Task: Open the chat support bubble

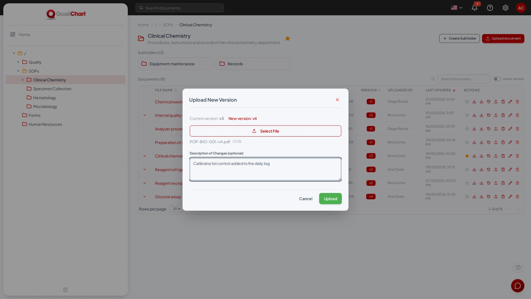Action: click(518, 286)
